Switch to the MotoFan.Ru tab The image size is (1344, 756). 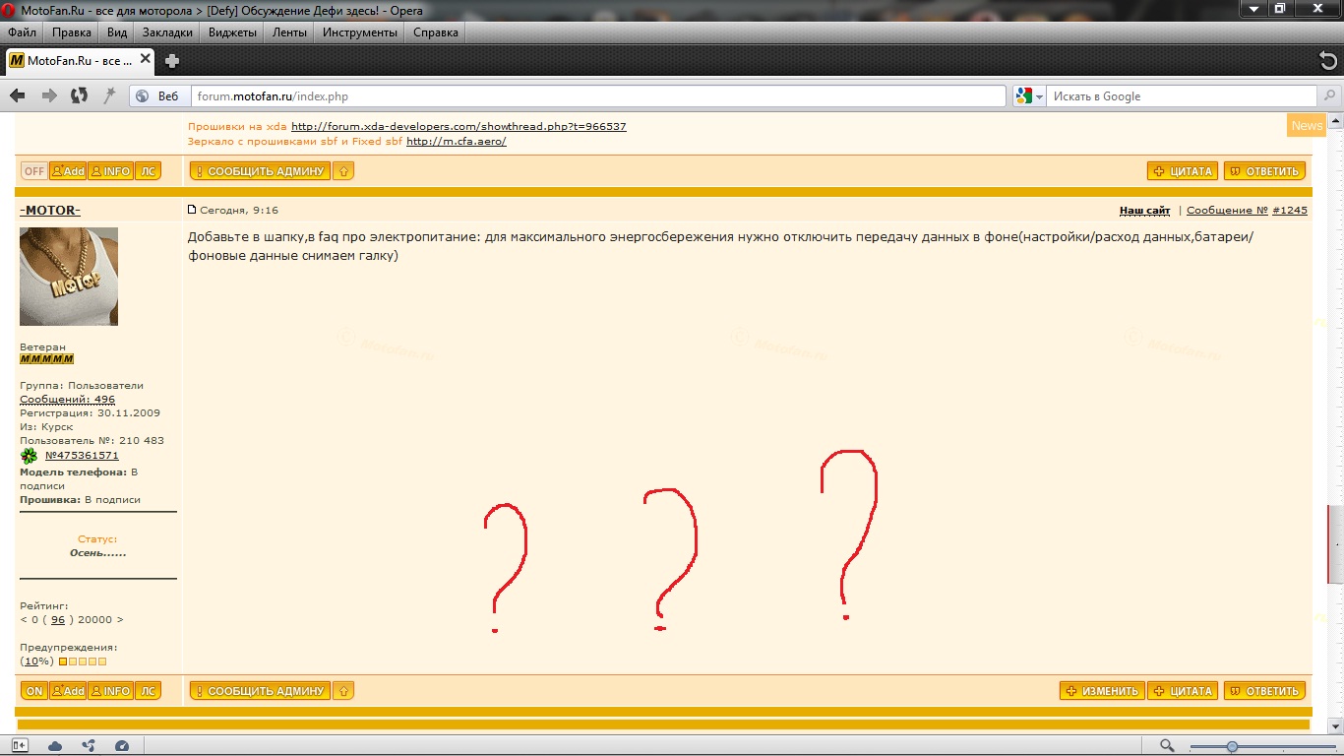coord(79,60)
